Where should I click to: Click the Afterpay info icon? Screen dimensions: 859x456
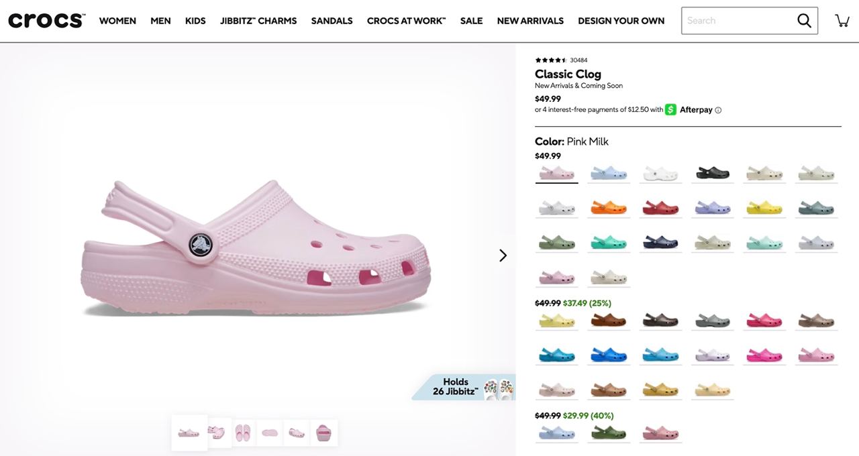[x=718, y=110]
